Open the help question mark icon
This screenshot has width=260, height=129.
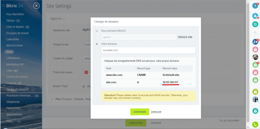[x=255, y=6]
